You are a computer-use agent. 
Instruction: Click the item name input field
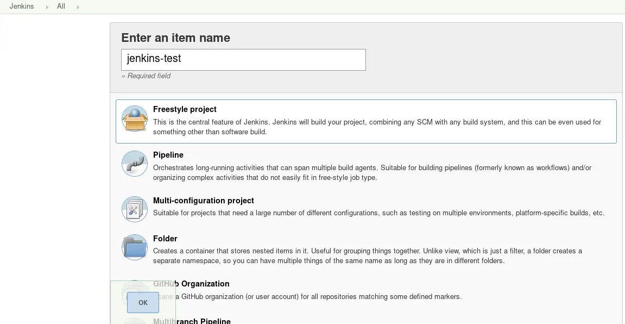(243, 59)
